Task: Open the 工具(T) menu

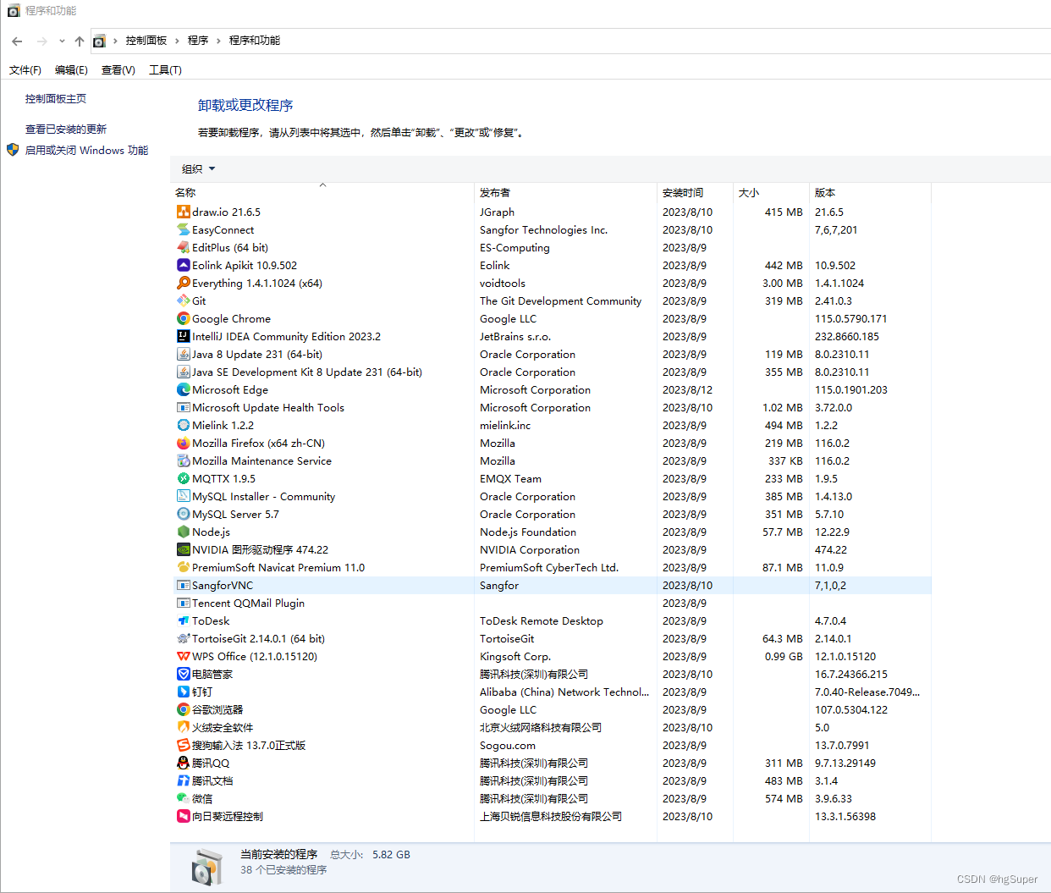Action: click(x=164, y=69)
